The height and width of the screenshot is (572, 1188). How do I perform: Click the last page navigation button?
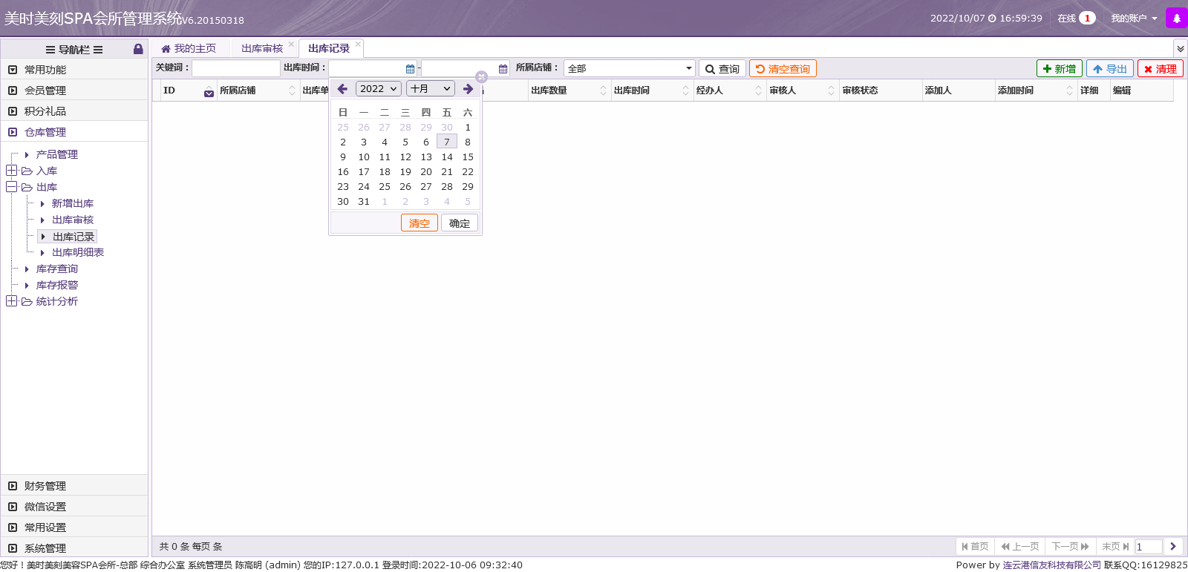(x=1114, y=547)
